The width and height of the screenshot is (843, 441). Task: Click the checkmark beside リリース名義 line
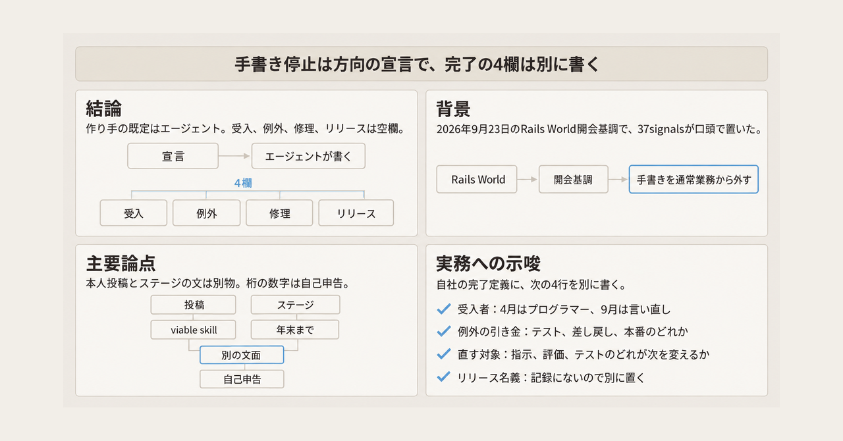(443, 377)
